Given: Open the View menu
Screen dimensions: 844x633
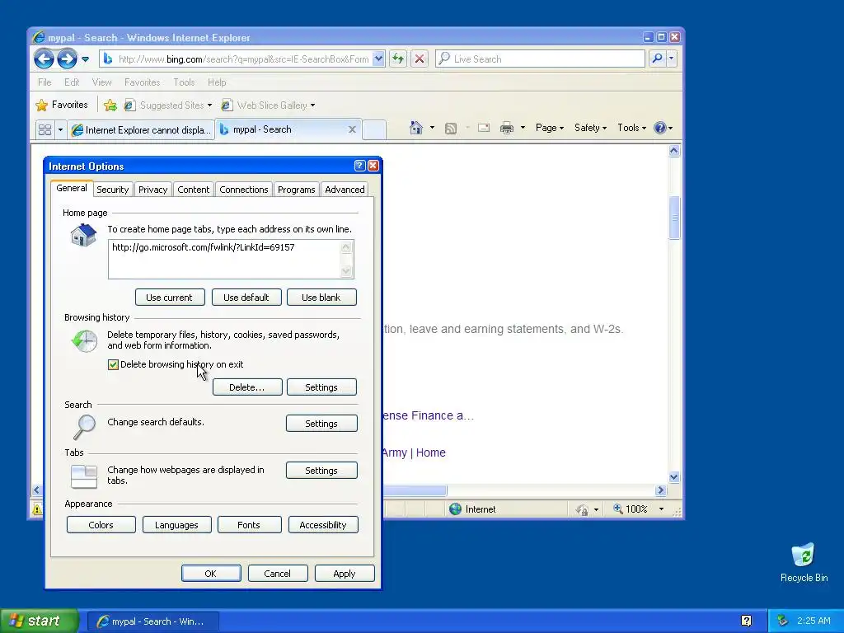Looking at the screenshot, I should pos(101,82).
